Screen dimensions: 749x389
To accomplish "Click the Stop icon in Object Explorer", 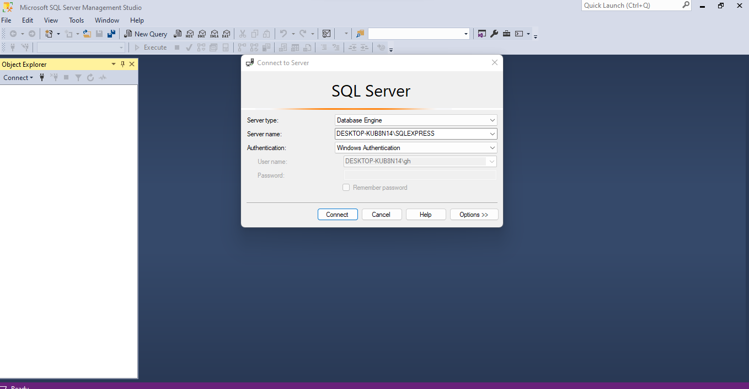I will pyautogui.click(x=66, y=78).
